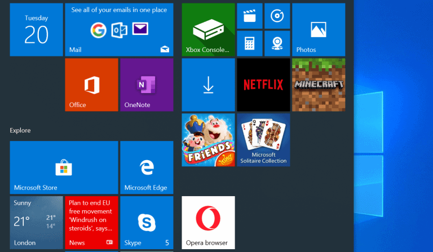
Task: Click the purple envelope icon in Mail tile
Action: (x=140, y=29)
